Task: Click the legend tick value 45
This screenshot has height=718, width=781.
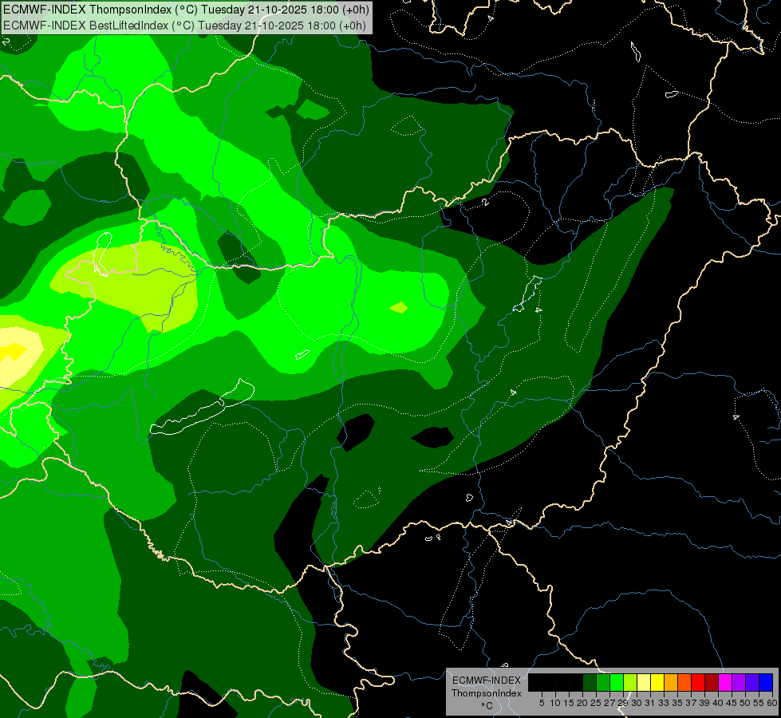Action: tap(732, 703)
